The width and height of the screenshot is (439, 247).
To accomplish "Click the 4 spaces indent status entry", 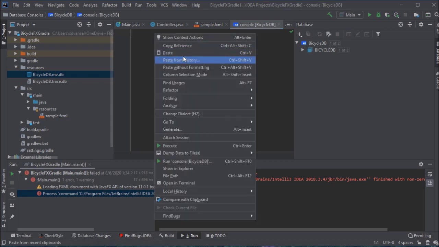I will click(405, 243).
